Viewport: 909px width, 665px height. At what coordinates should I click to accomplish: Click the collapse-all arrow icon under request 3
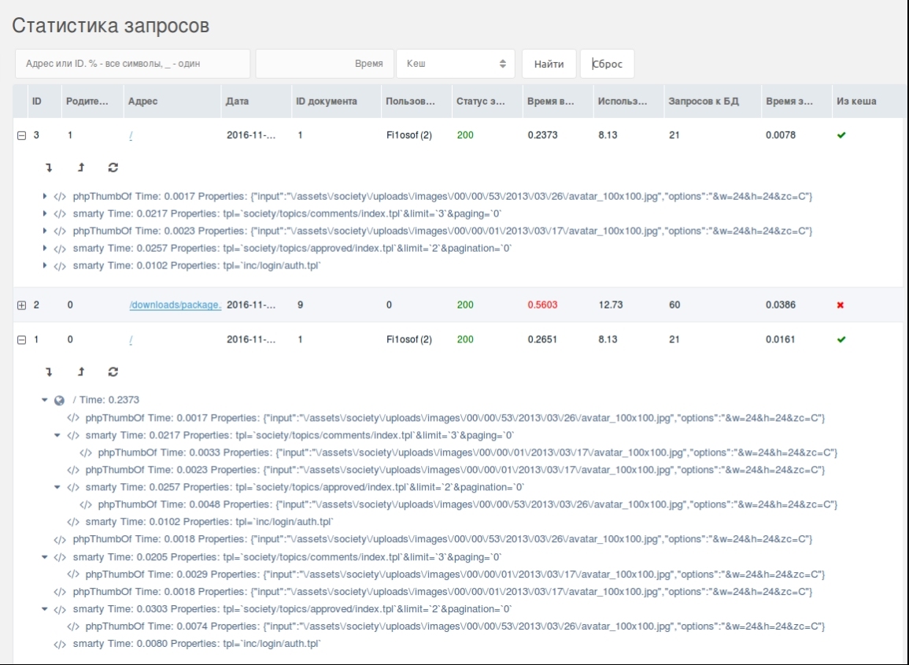(81, 168)
